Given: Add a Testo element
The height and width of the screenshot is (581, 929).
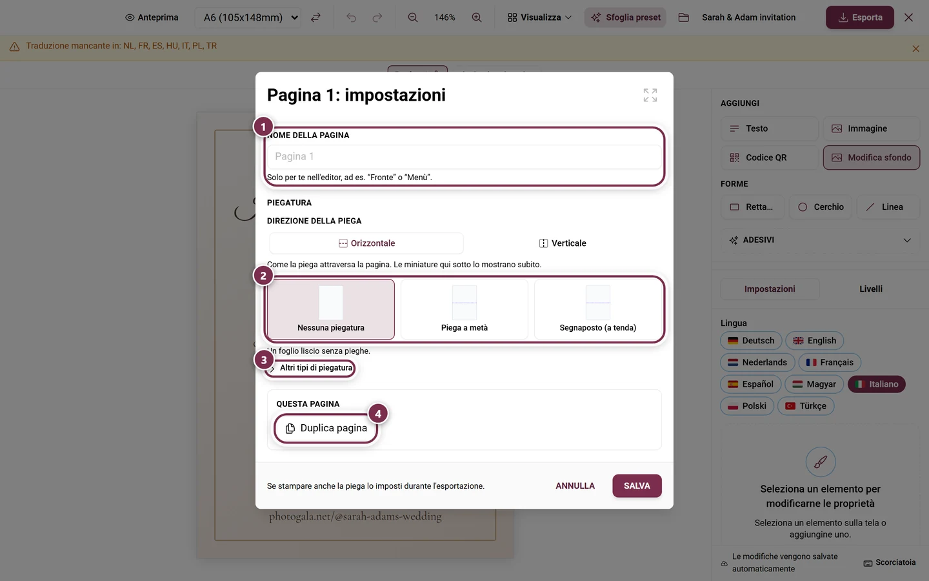Looking at the screenshot, I should click(770, 128).
